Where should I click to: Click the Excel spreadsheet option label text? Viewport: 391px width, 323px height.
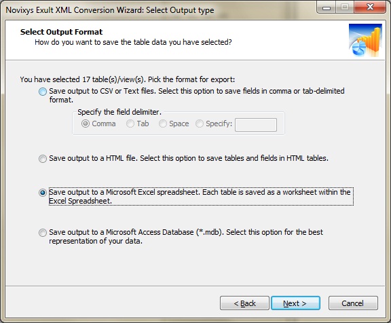point(201,196)
